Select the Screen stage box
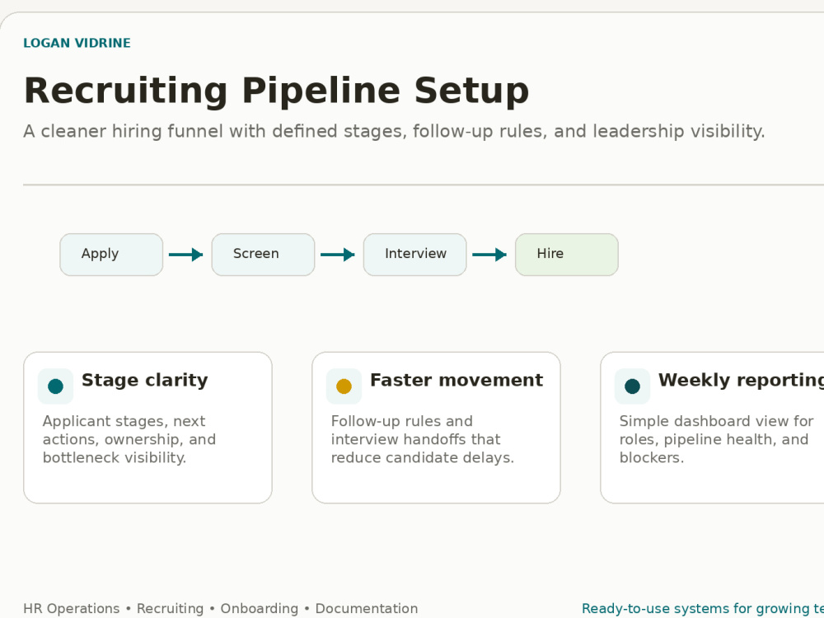 click(x=264, y=255)
